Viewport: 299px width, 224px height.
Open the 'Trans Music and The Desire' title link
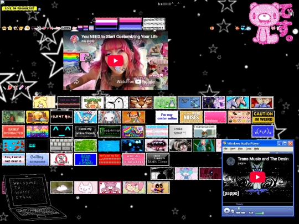264,159
